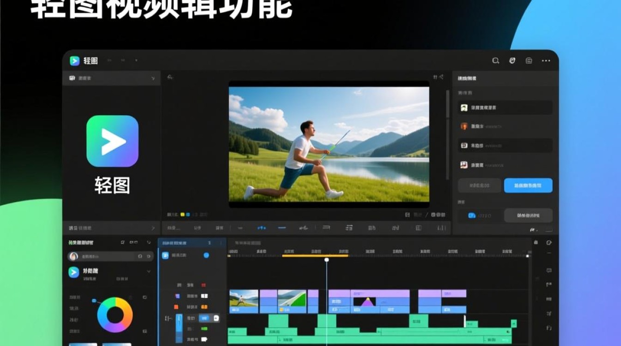Click the lock icon at the timeline's top right
Screen dimensions: 621x346
[x=536, y=242]
